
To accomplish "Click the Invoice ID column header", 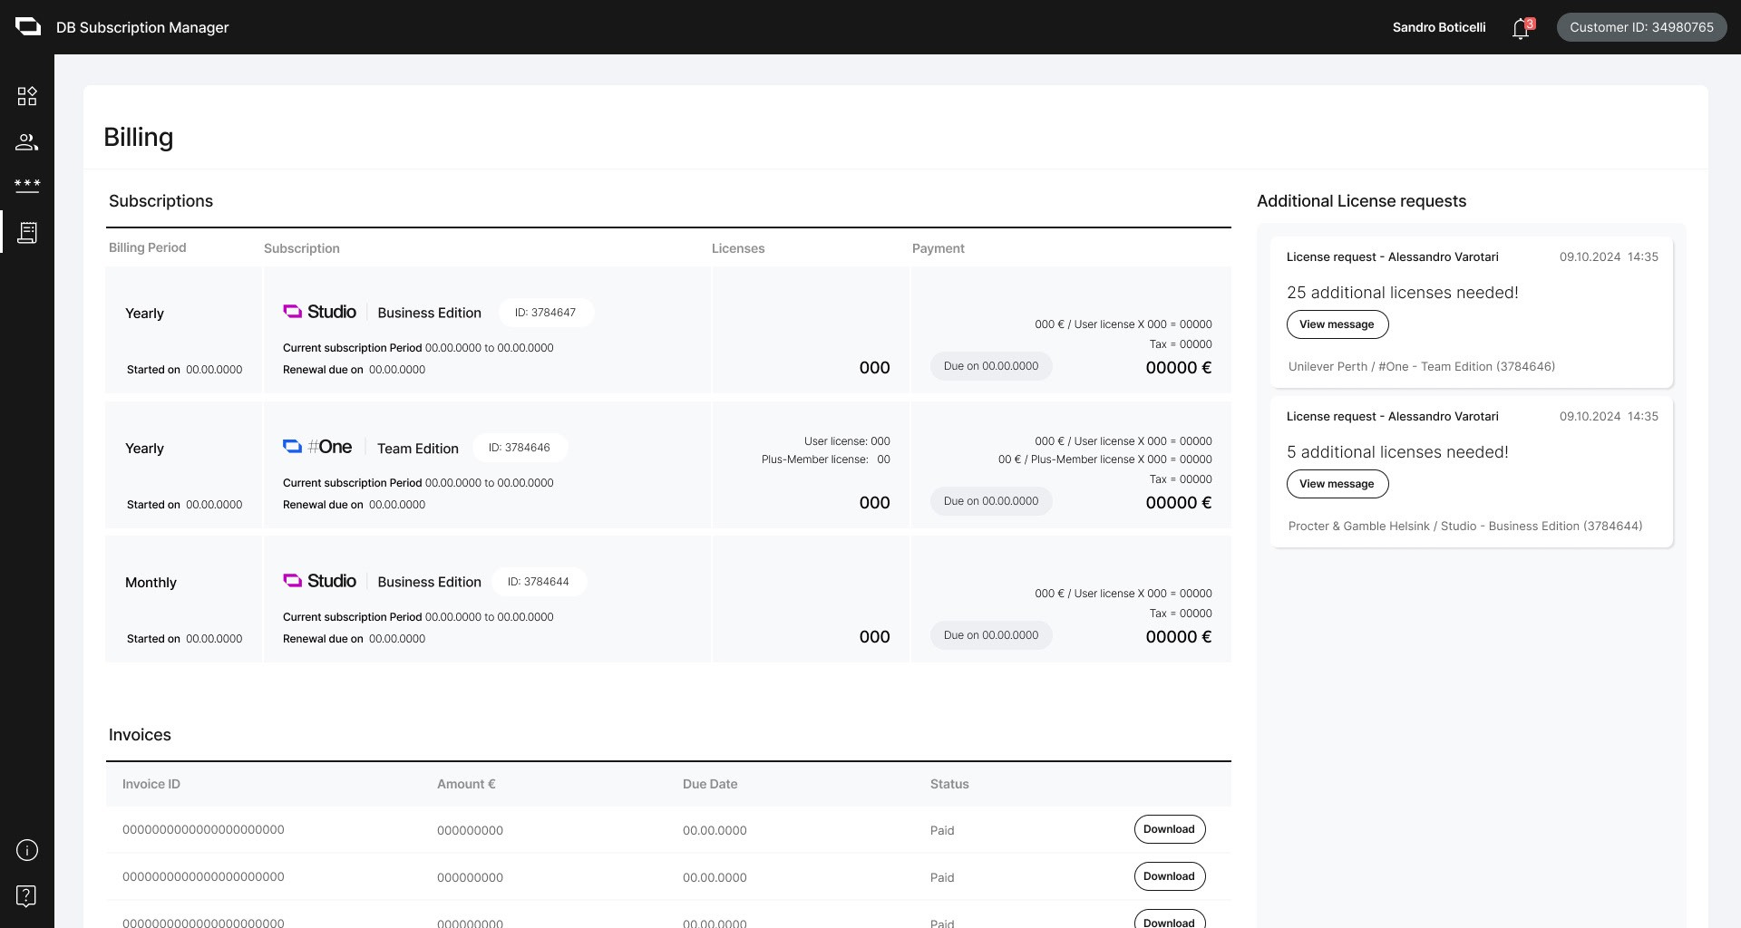I will point(151,784).
